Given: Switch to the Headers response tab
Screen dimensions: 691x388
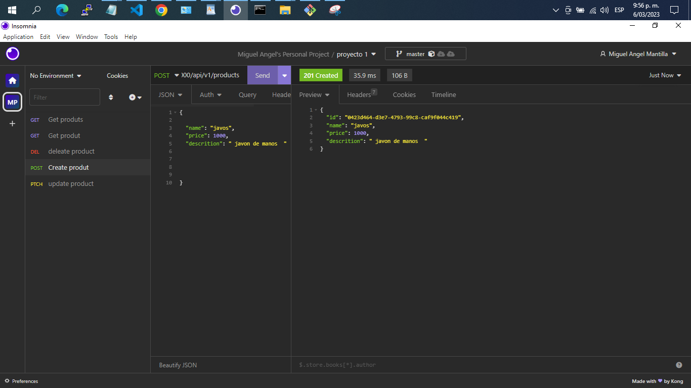Looking at the screenshot, I should (x=358, y=94).
